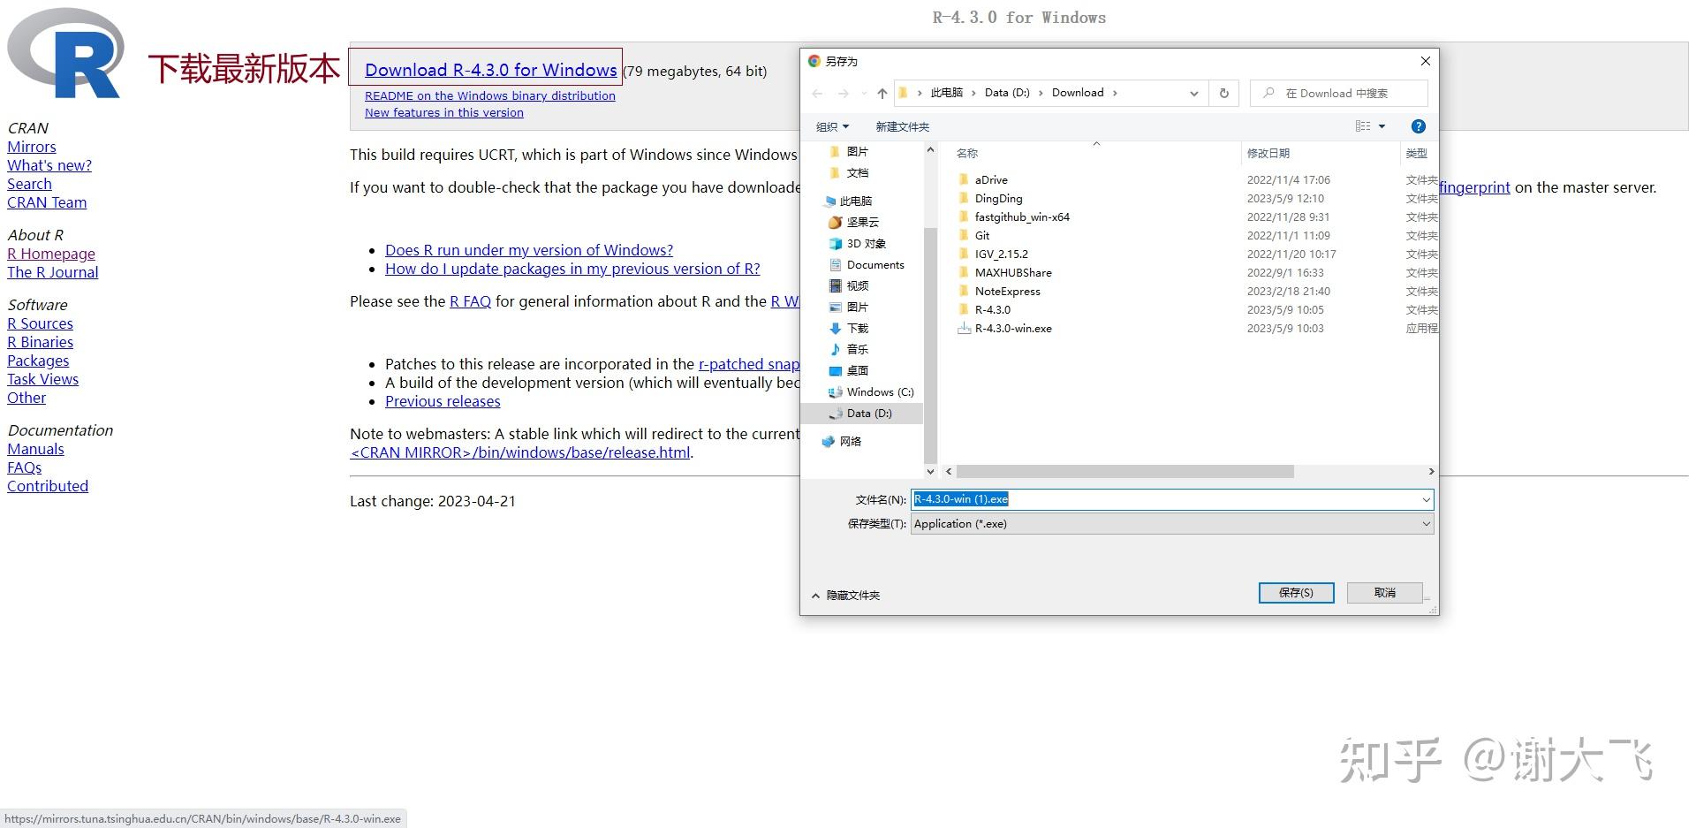The height and width of the screenshot is (828, 1696).
Task: Click 新建文件夹 in the dialog toolbar
Action: pos(901,126)
